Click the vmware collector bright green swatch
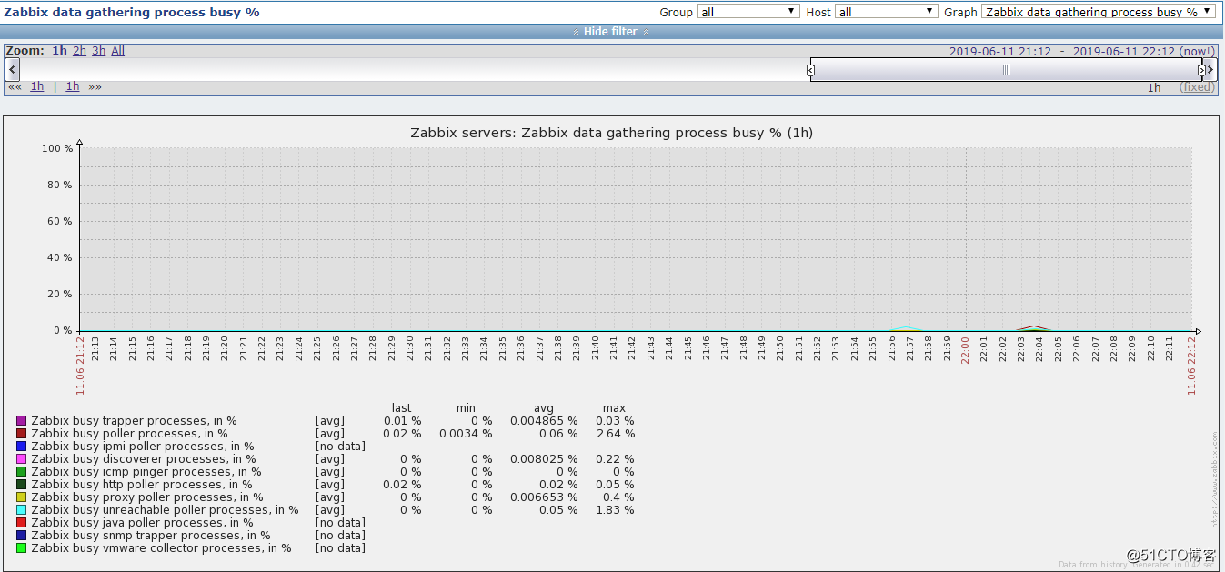Viewport: 1225px width, 572px height. click(x=21, y=548)
